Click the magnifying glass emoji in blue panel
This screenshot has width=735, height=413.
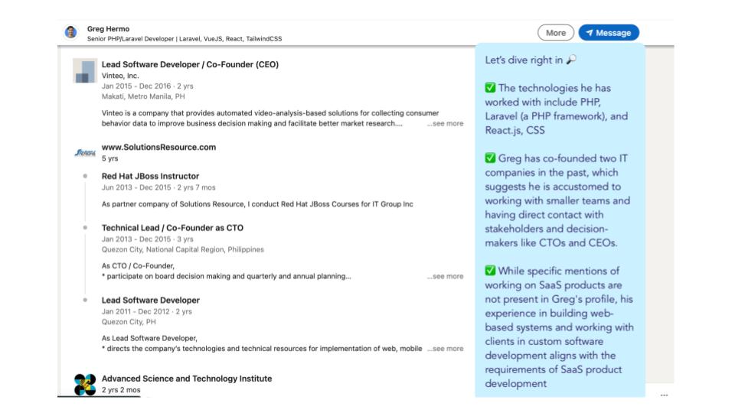coord(571,60)
